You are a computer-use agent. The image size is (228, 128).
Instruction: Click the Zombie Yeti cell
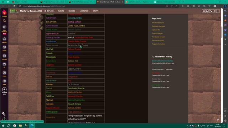(x=86, y=61)
